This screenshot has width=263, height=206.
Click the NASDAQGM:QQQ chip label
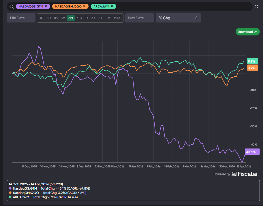pyautogui.click(x=68, y=6)
